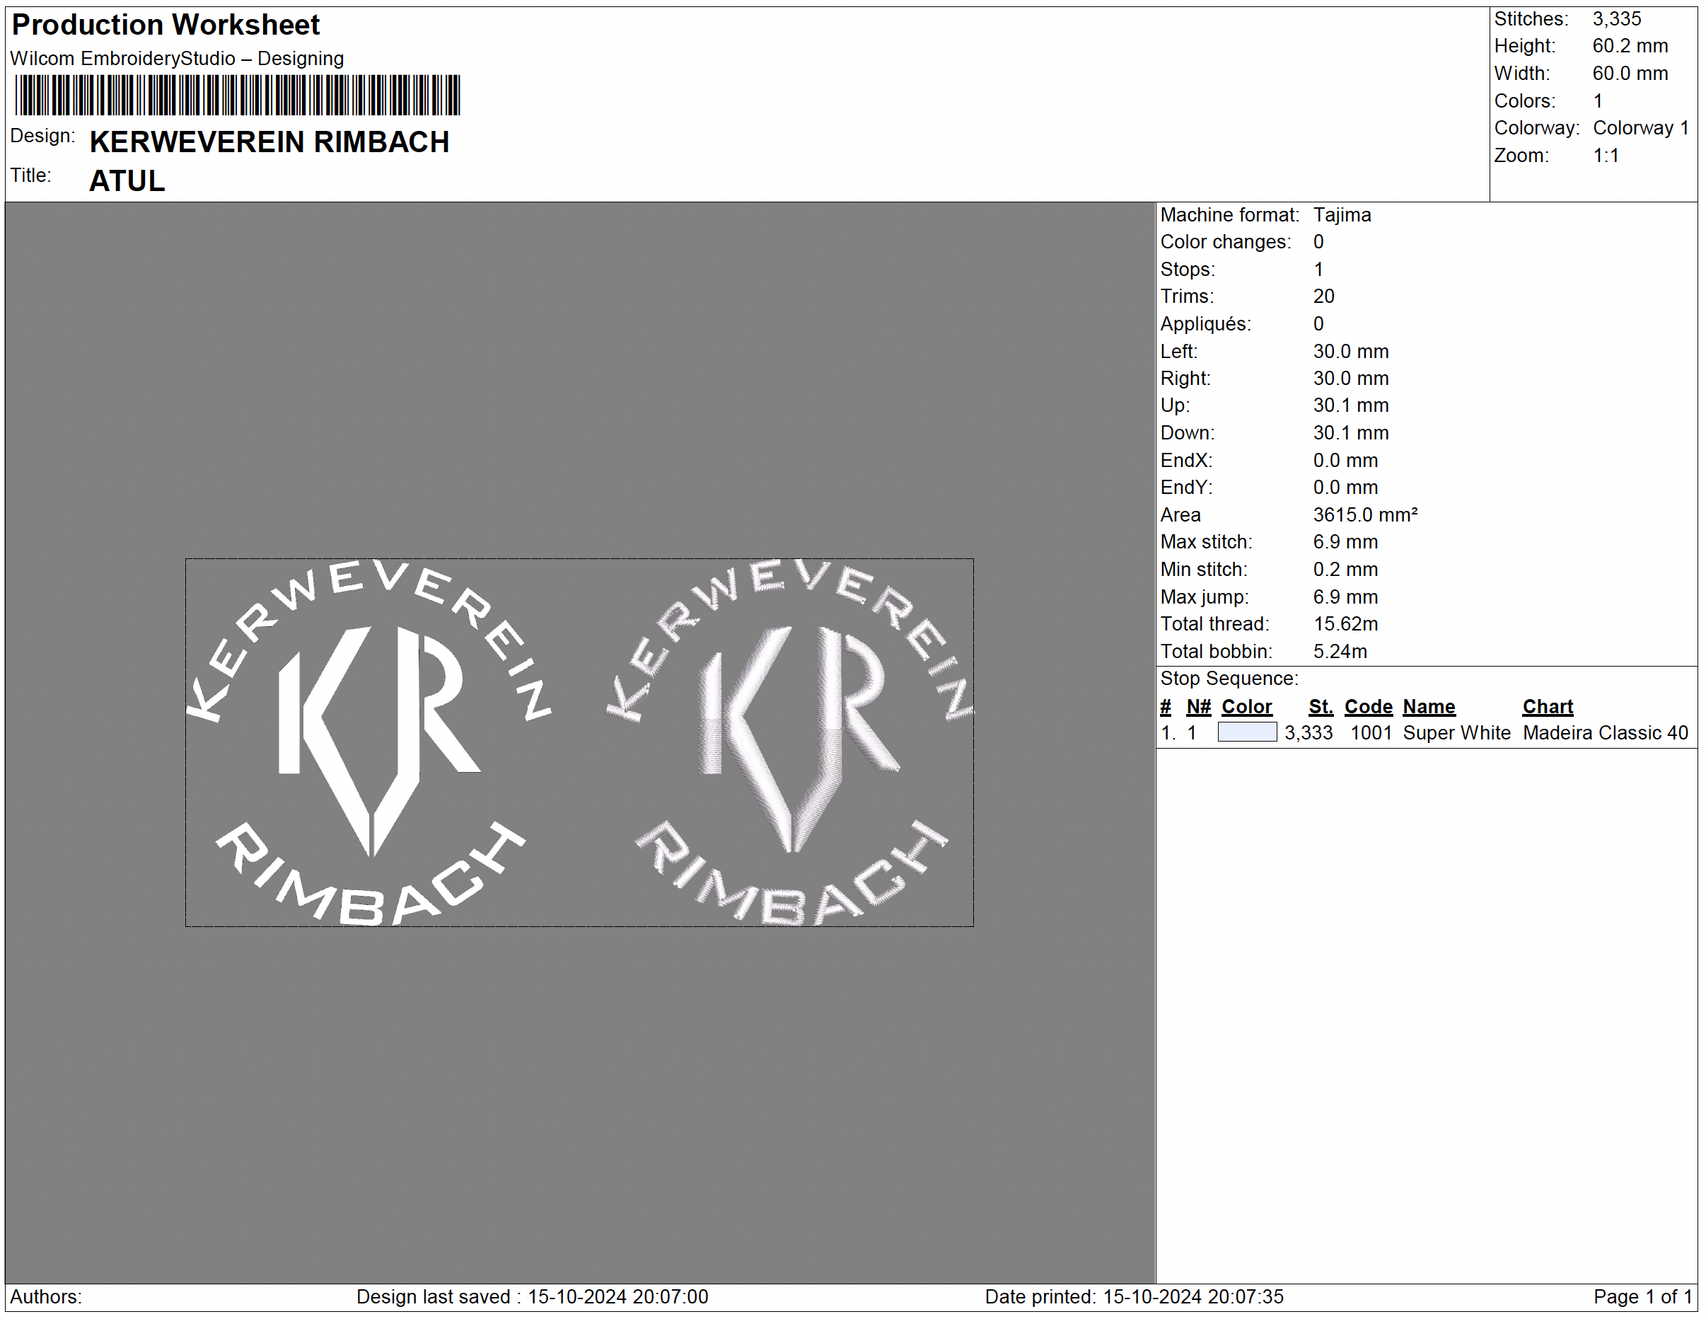1706x1319 pixels.
Task: Click the flat KR logo preview
Action: [x=369, y=741]
